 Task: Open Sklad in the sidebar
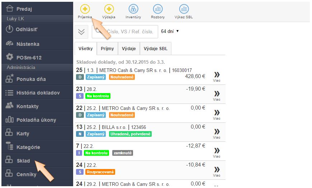23,161
